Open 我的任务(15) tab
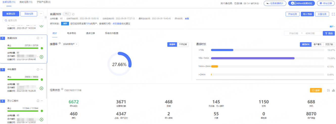This screenshot has height=124, width=336. coord(26,2)
